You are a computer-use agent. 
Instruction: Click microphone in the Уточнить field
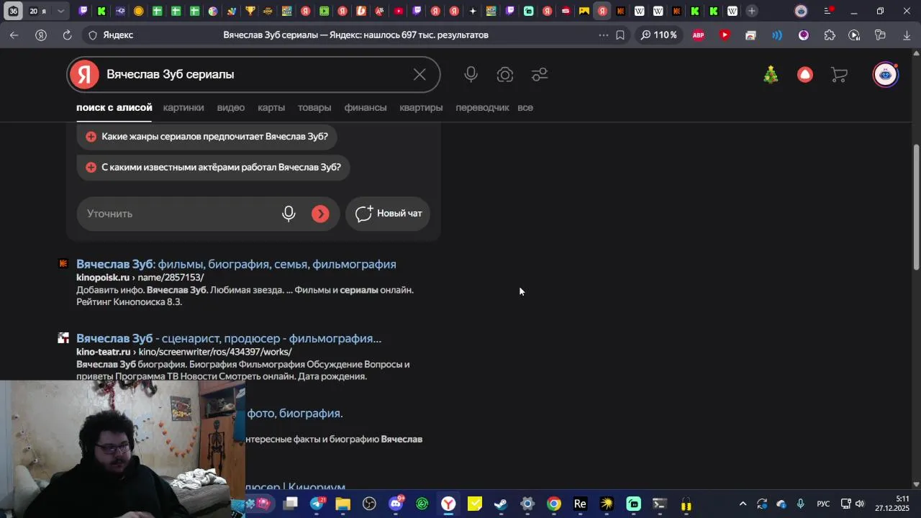coord(289,214)
